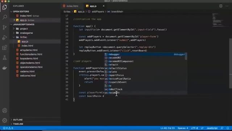
Task: Open the Docker whale view
Action: [5, 68]
